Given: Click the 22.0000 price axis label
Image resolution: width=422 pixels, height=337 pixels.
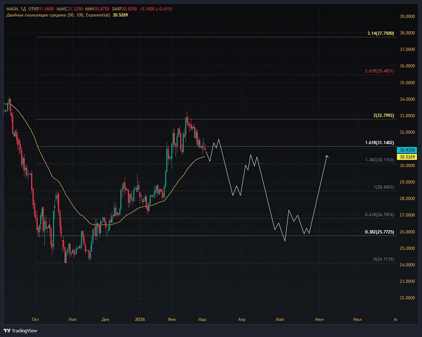Looking at the screenshot, I should point(407,298).
